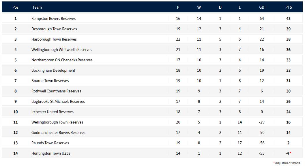Open Huntingdon Town U23s entry
The image size is (305, 167).
click(x=50, y=153)
